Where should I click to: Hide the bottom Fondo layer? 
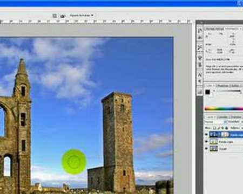(x=206, y=149)
